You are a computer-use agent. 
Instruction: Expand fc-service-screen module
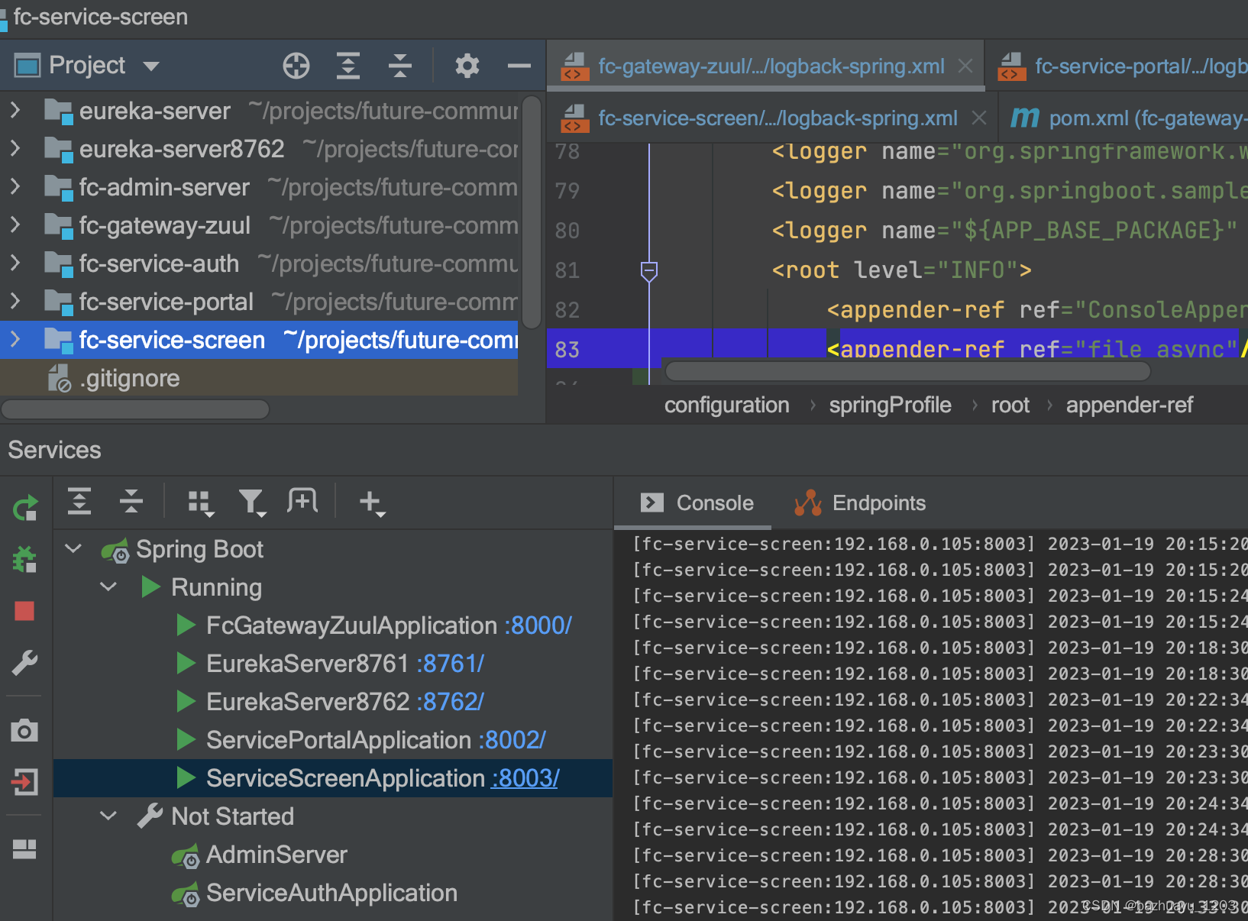coord(15,340)
